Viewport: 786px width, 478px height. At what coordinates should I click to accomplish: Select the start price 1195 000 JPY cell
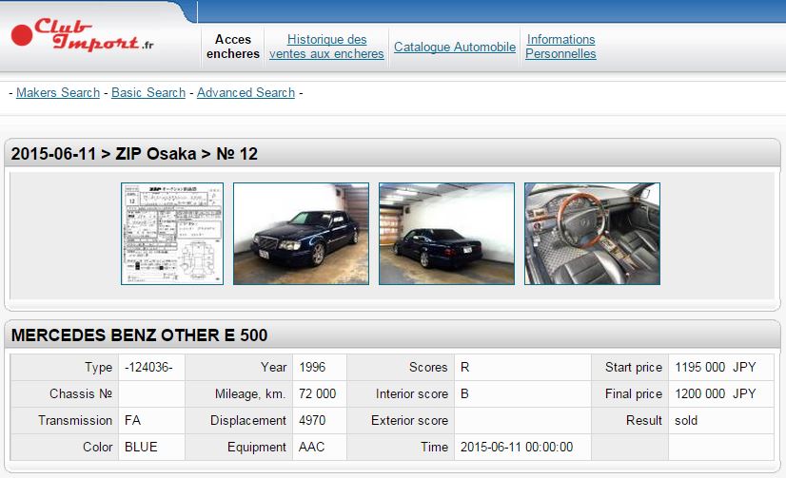click(x=715, y=367)
